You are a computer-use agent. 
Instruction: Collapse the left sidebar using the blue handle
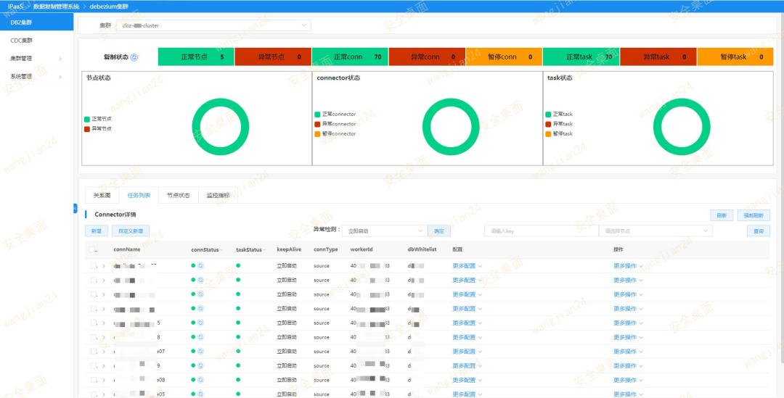(x=75, y=208)
